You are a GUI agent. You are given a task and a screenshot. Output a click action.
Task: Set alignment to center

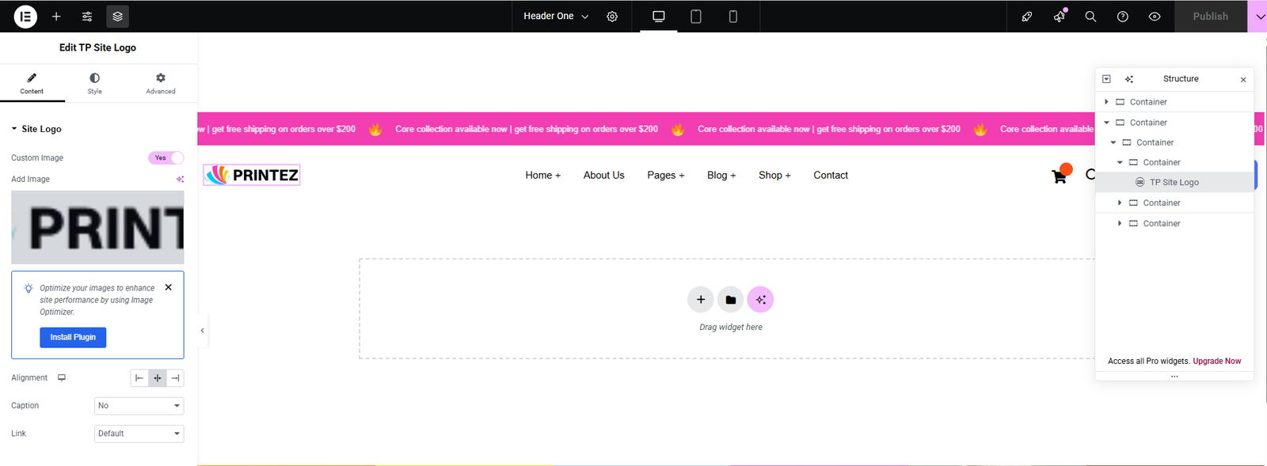tap(158, 378)
